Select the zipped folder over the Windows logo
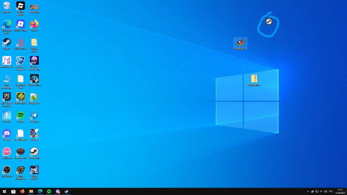The width and height of the screenshot is (347, 195). pyautogui.click(x=254, y=78)
